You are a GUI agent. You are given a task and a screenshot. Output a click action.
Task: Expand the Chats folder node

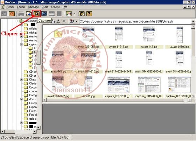click(x=21, y=79)
